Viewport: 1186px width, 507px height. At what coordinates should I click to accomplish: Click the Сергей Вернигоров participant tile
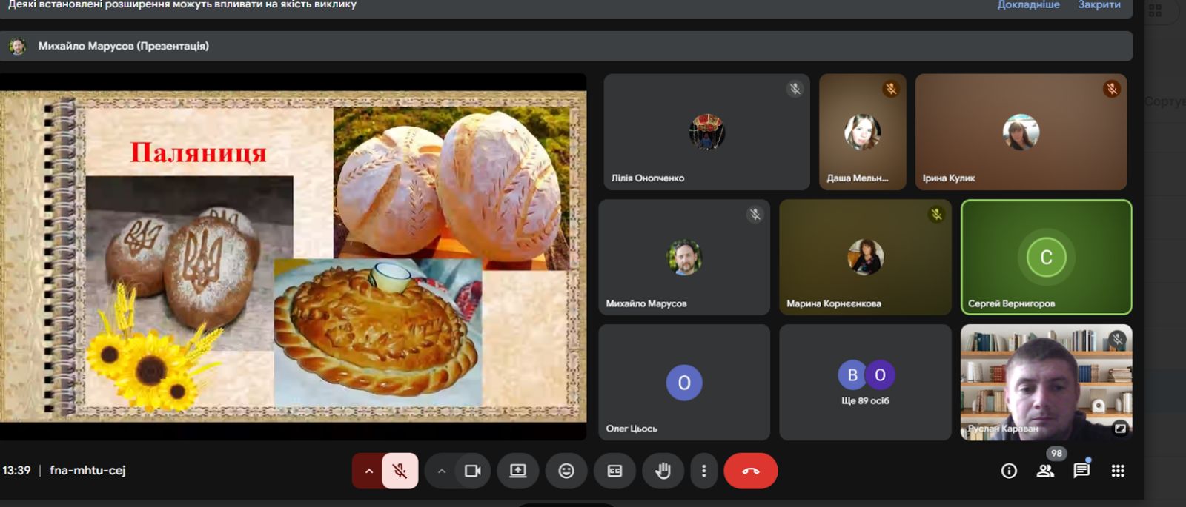pos(1046,257)
